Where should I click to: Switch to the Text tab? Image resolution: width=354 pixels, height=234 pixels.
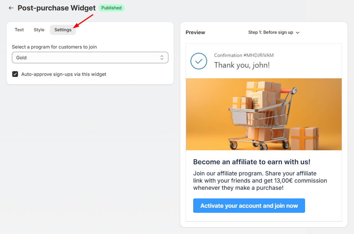tap(19, 30)
